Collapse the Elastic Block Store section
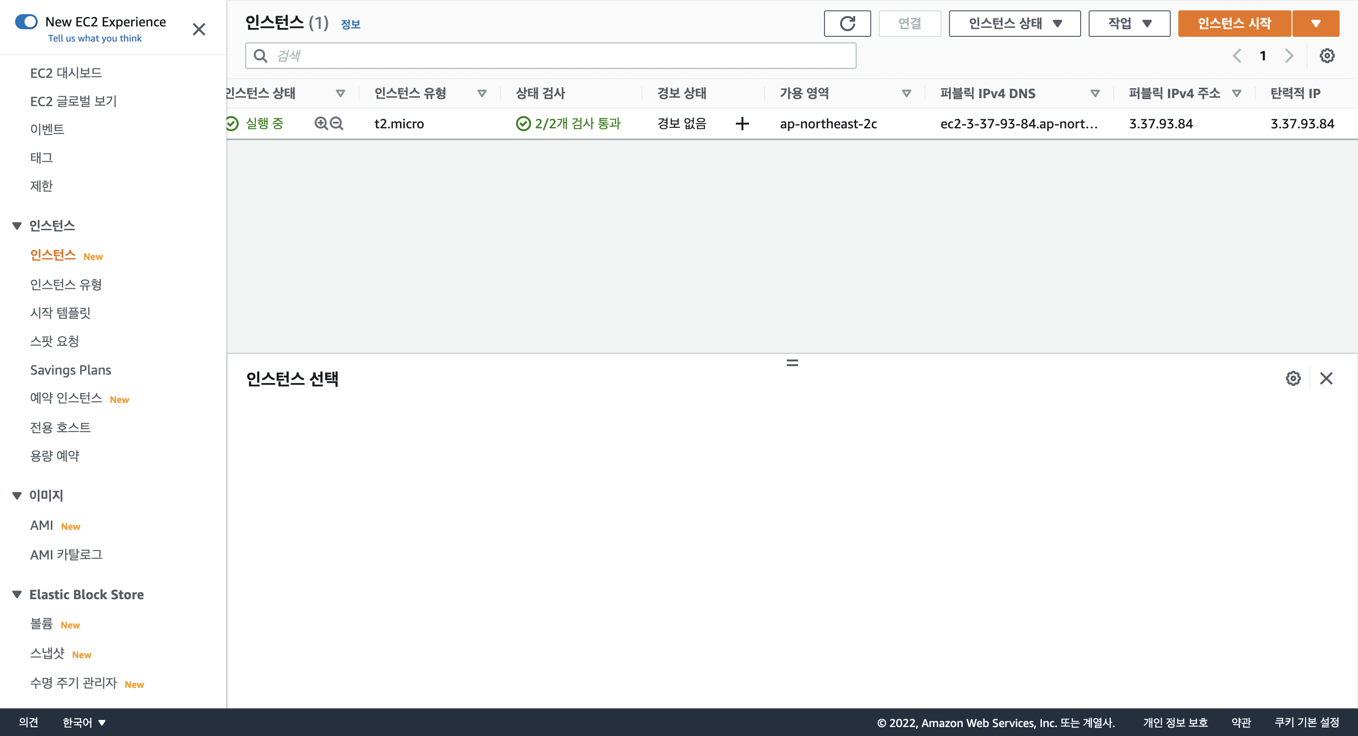Image resolution: width=1358 pixels, height=736 pixels. [17, 595]
